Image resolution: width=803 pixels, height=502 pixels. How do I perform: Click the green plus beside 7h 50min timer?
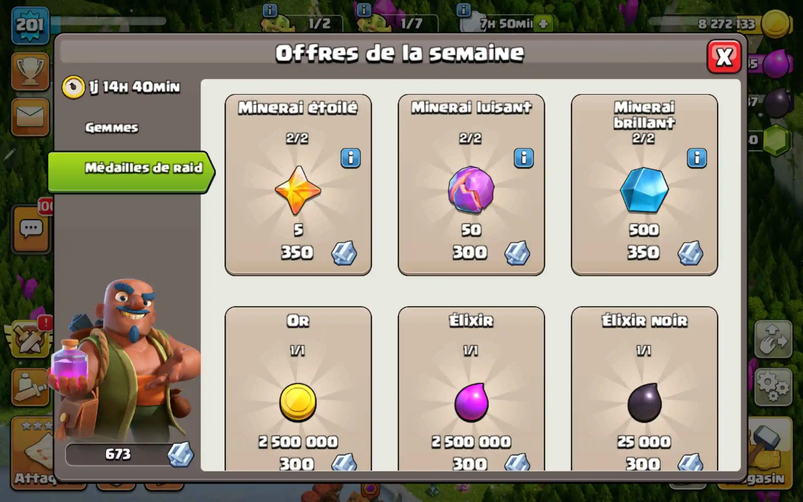pyautogui.click(x=543, y=24)
